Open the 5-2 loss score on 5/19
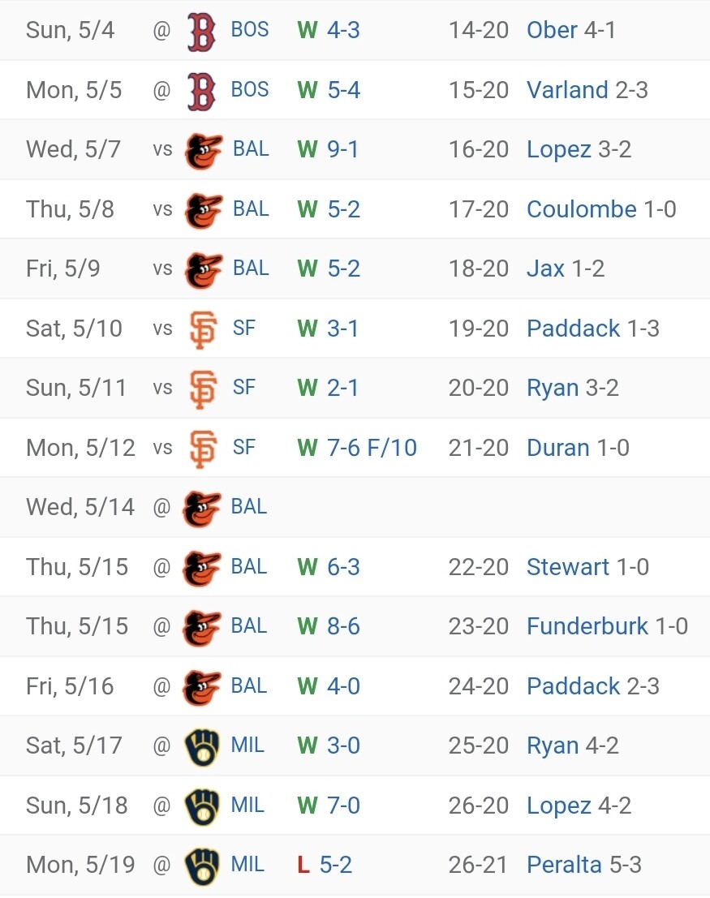Image resolution: width=710 pixels, height=898 pixels. click(335, 865)
